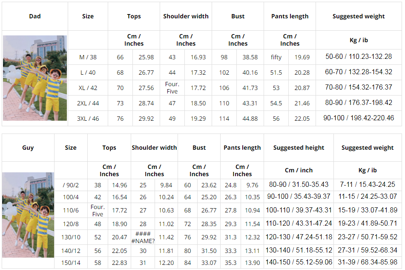
Task: Click the '130/10' size cell
Action: pyautogui.click(x=71, y=237)
